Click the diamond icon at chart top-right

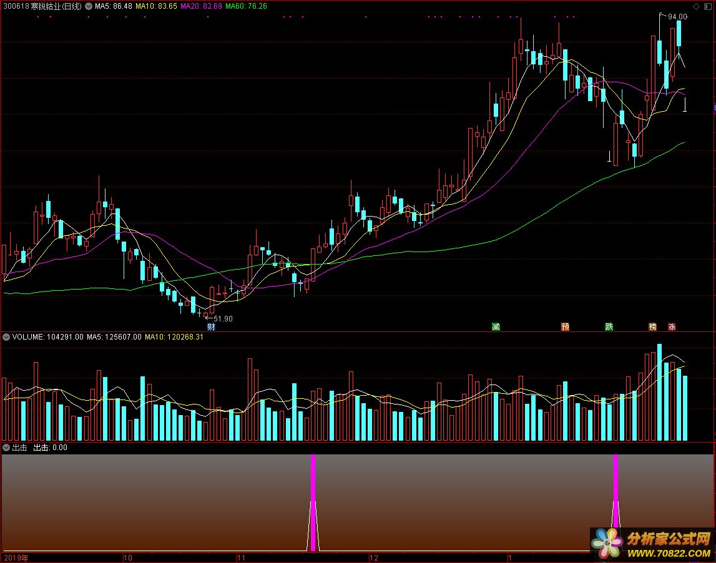[x=697, y=6]
